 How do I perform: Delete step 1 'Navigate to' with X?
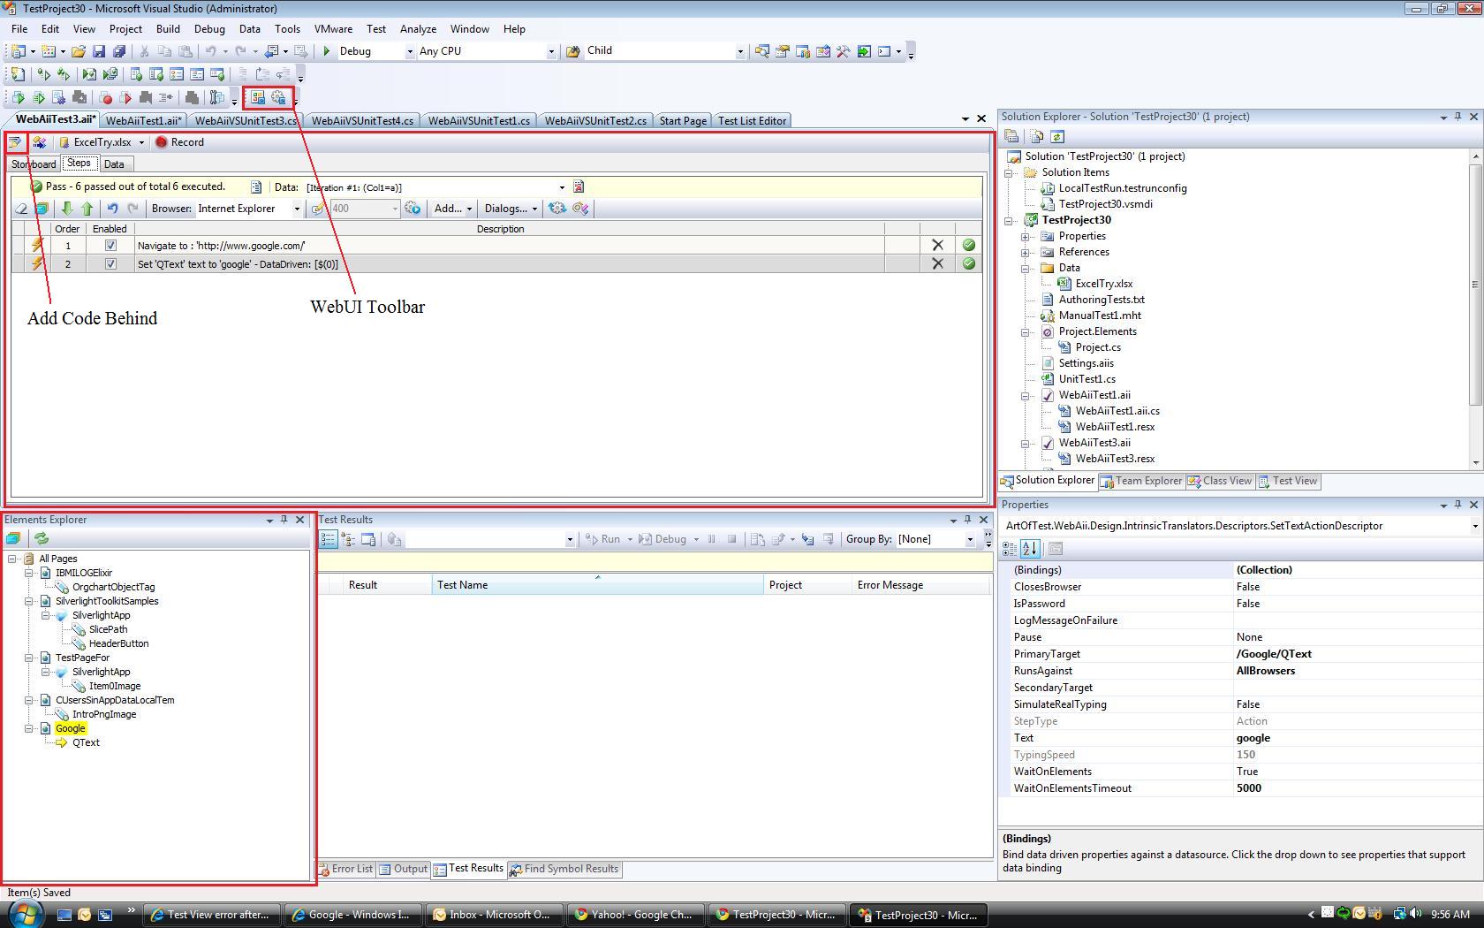(937, 245)
